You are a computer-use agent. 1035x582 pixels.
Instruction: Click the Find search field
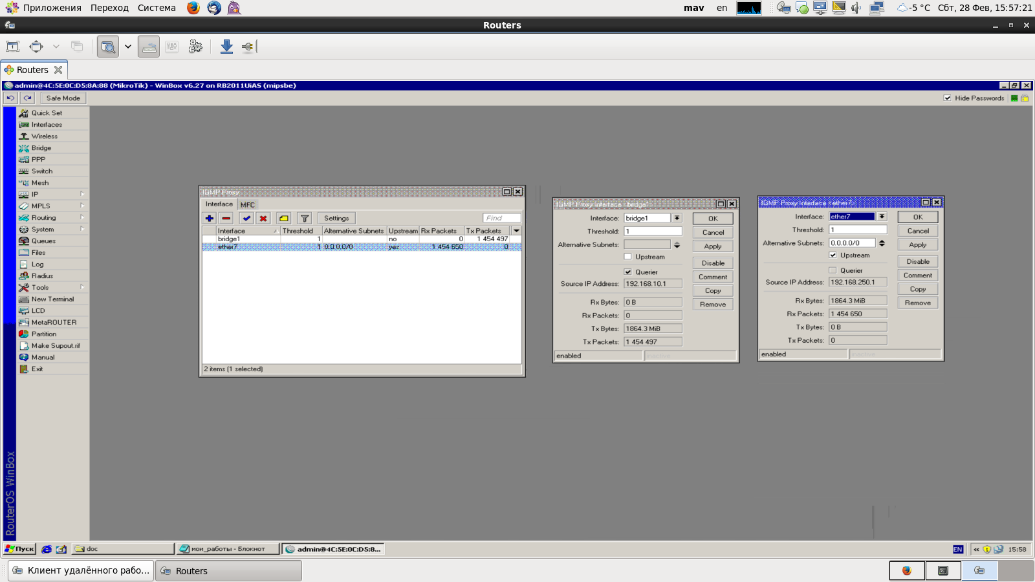point(501,218)
